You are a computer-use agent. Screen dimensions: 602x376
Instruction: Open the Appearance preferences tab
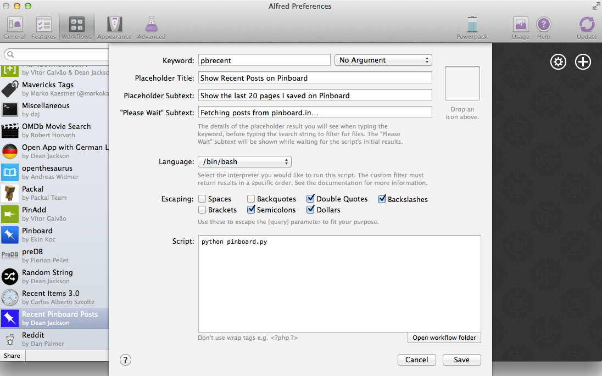tap(114, 28)
